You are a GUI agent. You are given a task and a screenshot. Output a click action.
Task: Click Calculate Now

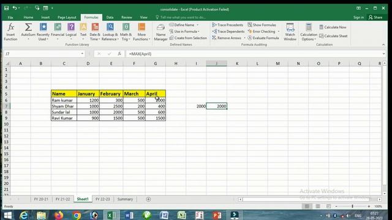coord(333,27)
